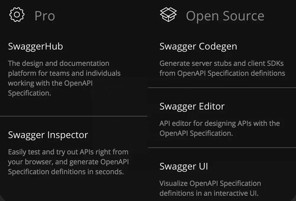
Task: Click the SwaggerHub description about design and documentation
Action: 64,78
